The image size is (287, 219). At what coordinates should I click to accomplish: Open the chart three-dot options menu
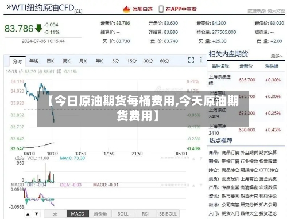201,60
